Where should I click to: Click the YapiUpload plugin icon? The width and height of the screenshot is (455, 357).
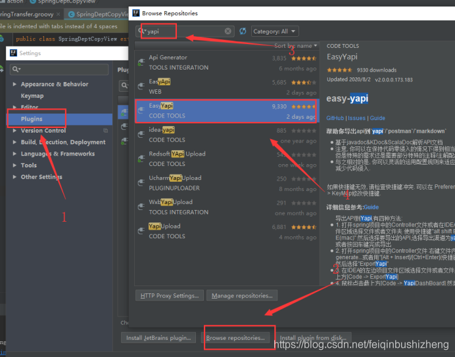click(x=141, y=231)
